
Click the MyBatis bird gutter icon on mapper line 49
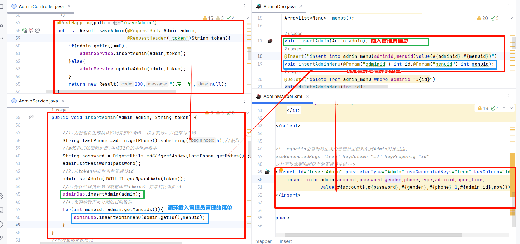coord(267,172)
